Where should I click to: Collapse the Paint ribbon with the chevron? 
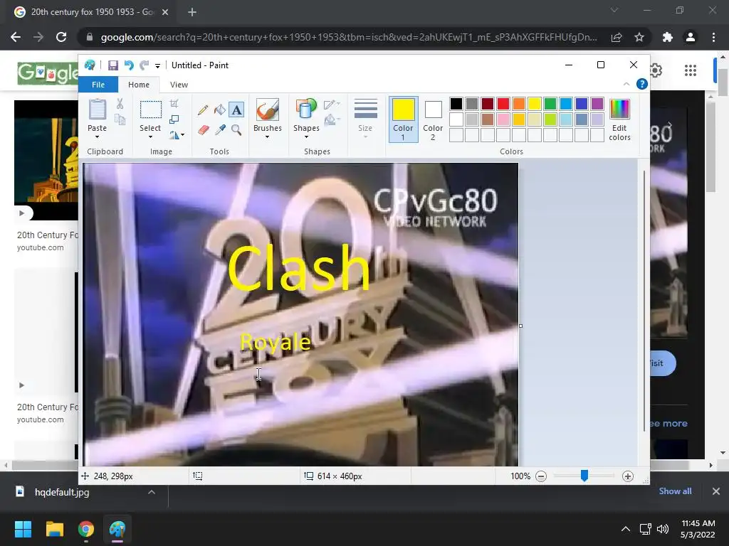pyautogui.click(x=626, y=84)
